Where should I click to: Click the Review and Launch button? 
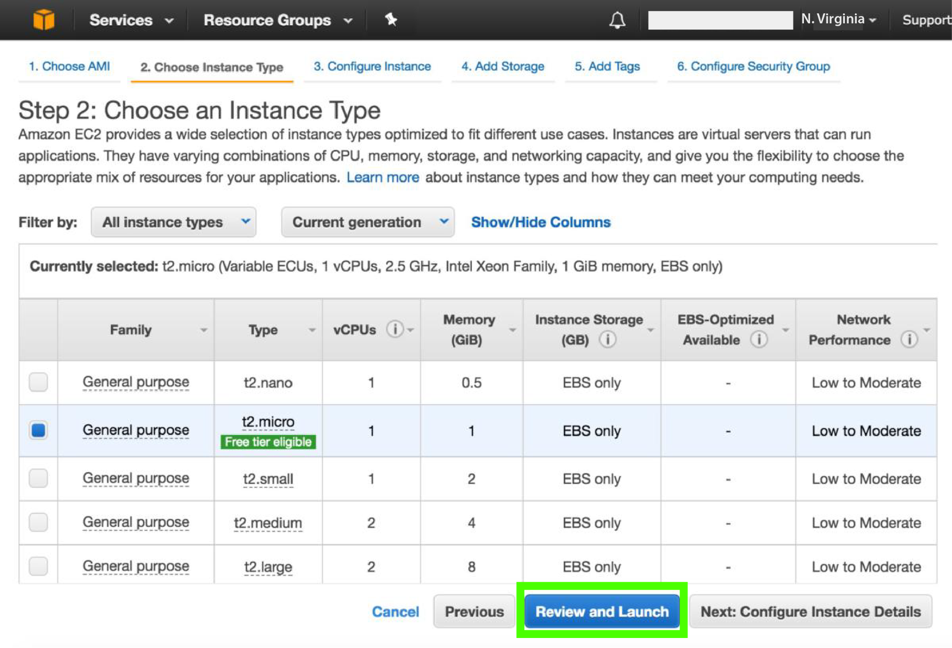[x=602, y=611]
